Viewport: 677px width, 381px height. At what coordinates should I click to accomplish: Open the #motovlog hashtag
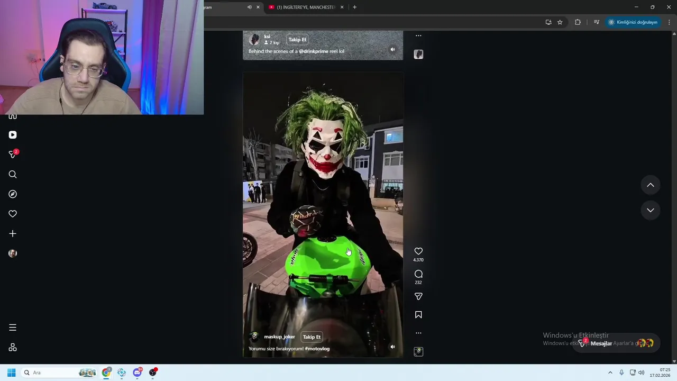pyautogui.click(x=317, y=349)
